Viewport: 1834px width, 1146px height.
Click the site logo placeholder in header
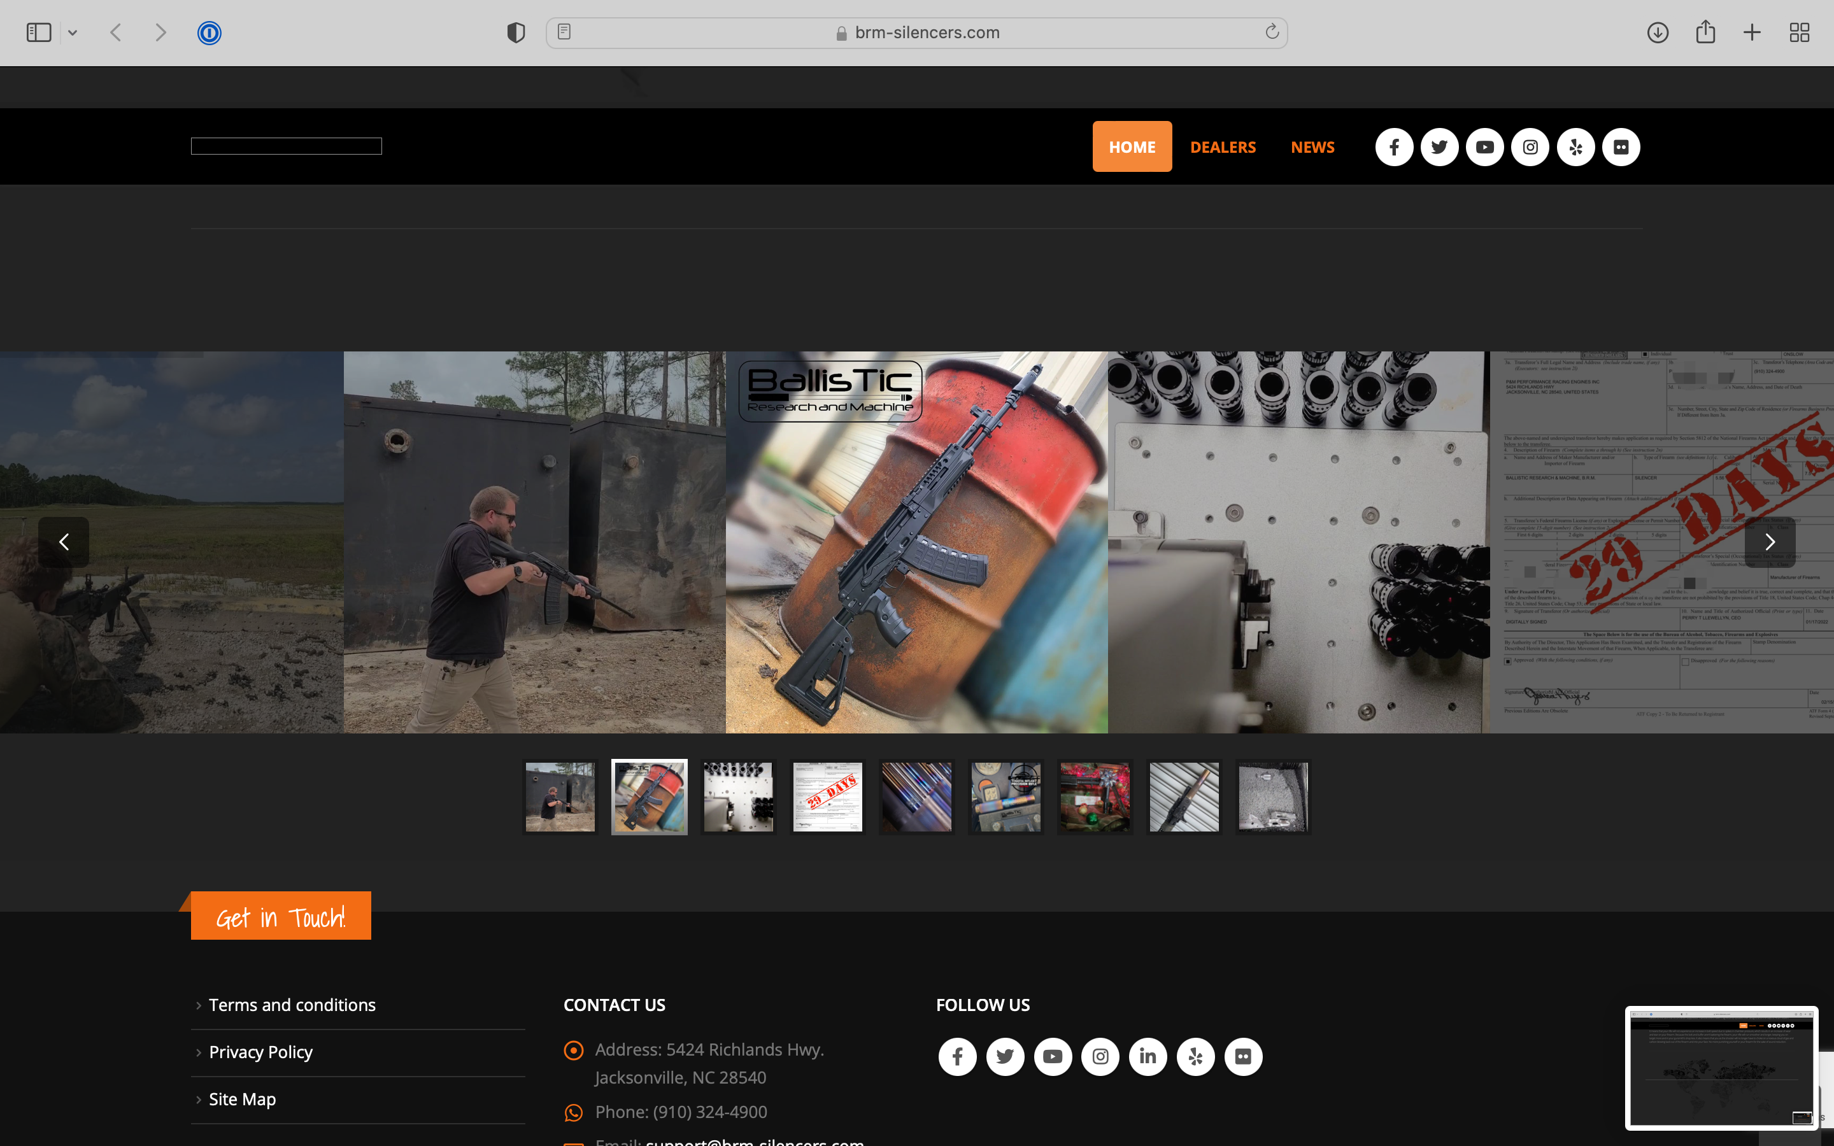287,146
